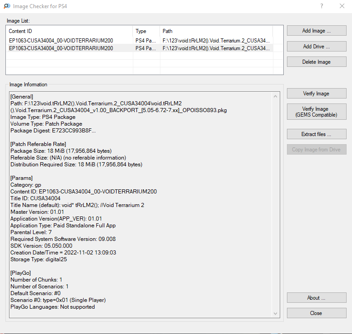This screenshot has height=334, width=352.
Task: Click the Package Size: 18 MiB line
Action: (61, 151)
